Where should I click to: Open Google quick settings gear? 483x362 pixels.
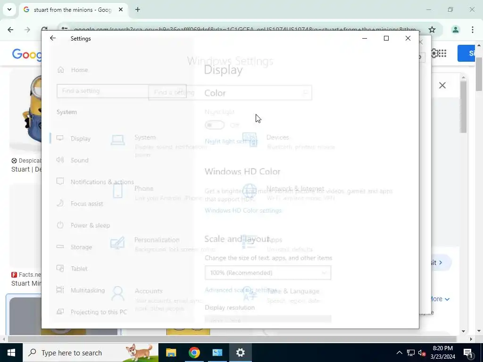(x=434, y=53)
